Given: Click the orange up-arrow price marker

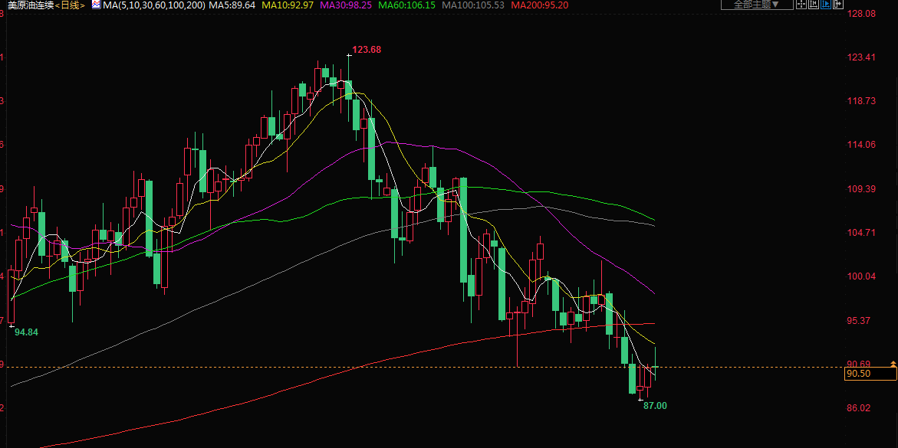Looking at the screenshot, I should [893, 363].
